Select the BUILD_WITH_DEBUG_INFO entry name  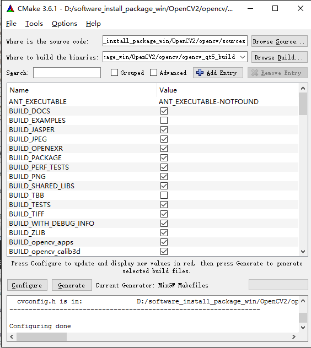(52, 223)
